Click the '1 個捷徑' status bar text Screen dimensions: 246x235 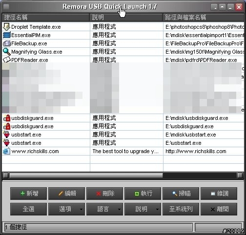(x=16, y=227)
